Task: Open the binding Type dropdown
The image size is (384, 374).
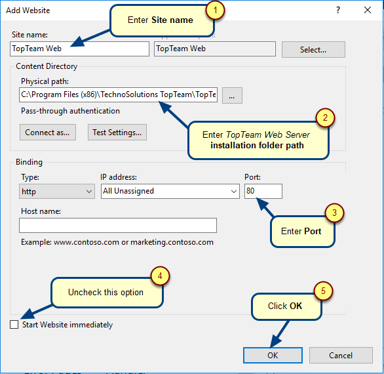Action: click(x=57, y=192)
